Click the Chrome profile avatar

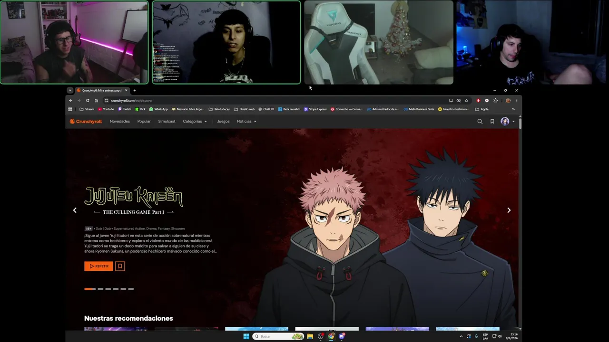pyautogui.click(x=508, y=100)
